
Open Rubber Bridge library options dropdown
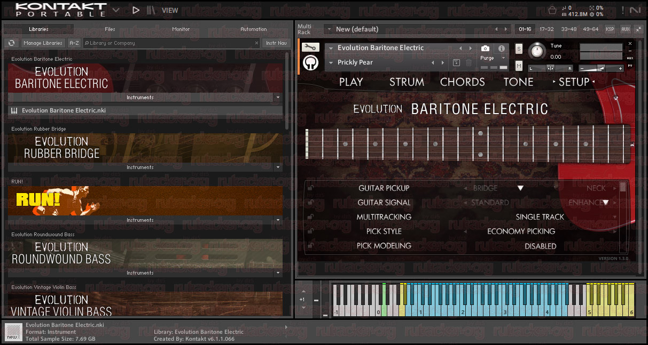pos(278,167)
